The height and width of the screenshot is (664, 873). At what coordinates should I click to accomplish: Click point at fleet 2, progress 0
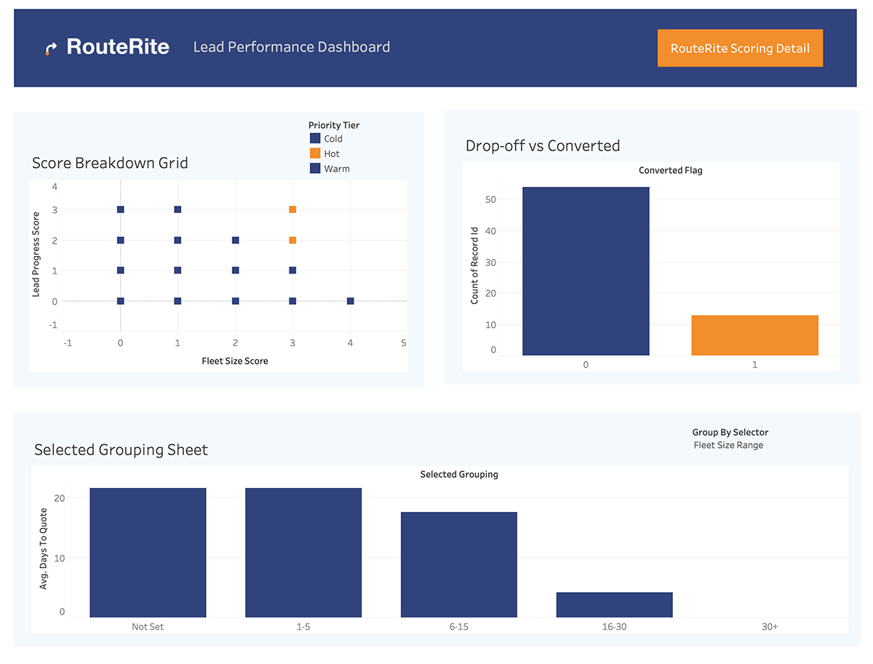click(235, 301)
